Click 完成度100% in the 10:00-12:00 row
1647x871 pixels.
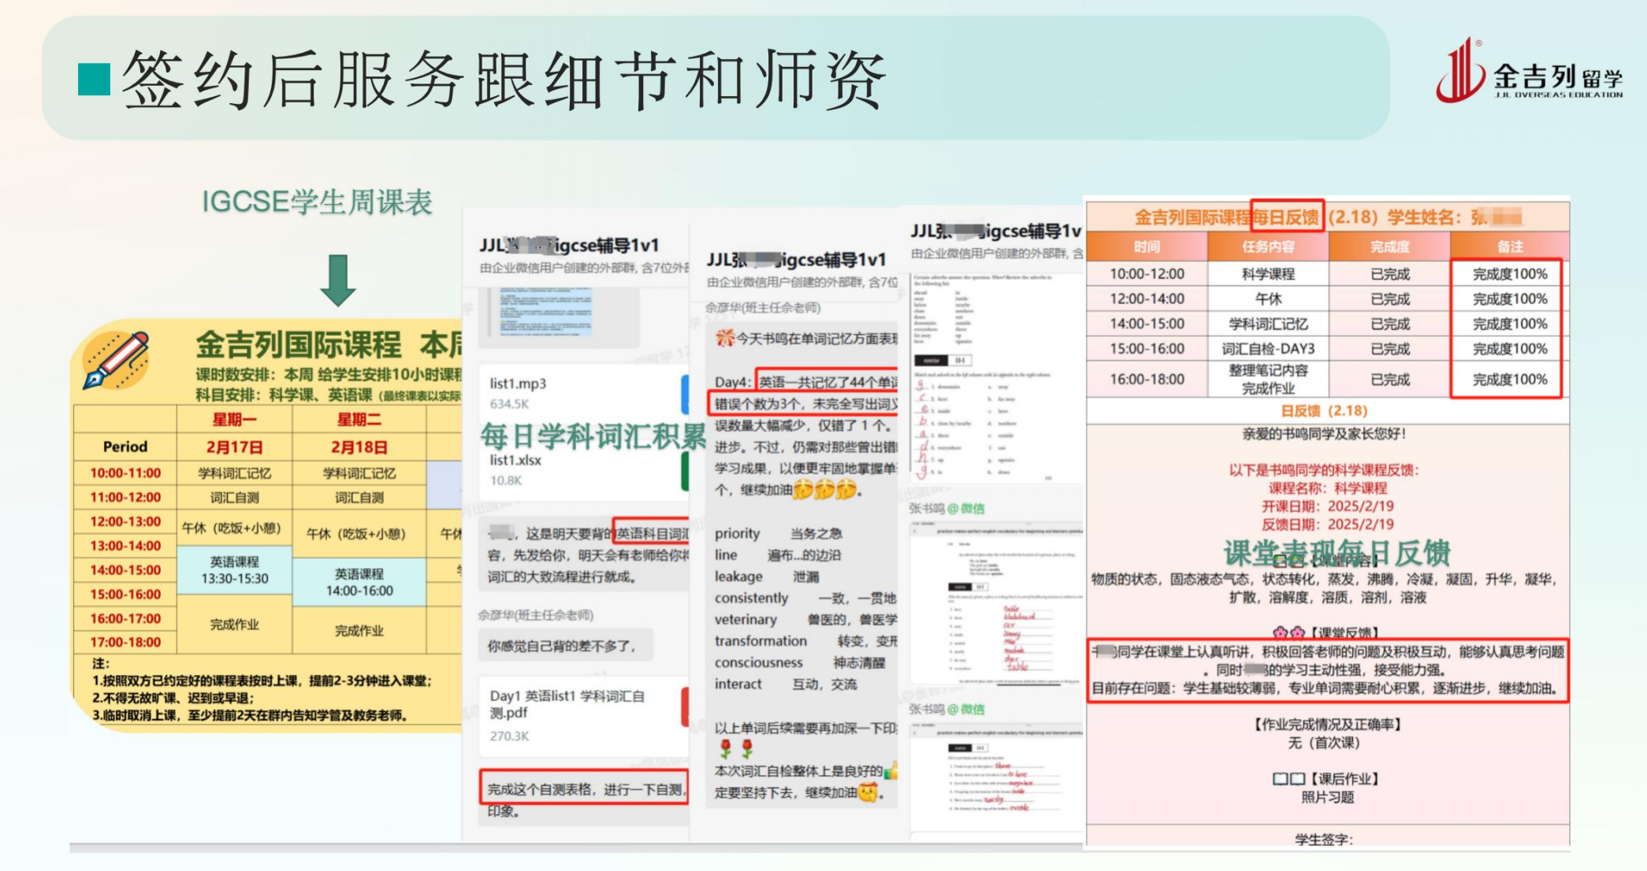1509,274
